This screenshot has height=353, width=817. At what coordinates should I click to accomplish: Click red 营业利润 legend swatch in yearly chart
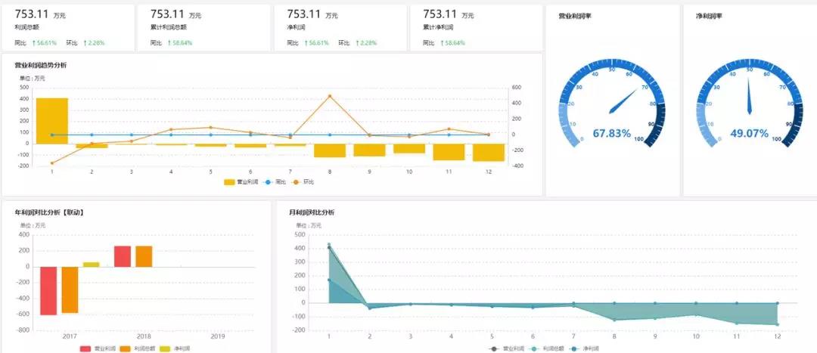85,348
